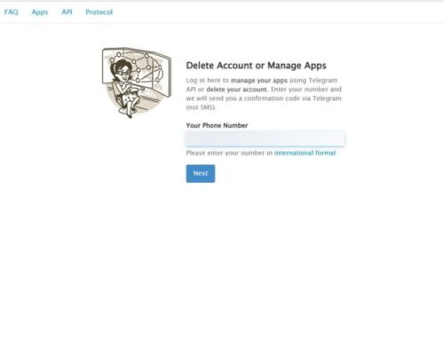Click the "(not SMS)." text
444x355 pixels.
pos(201,107)
